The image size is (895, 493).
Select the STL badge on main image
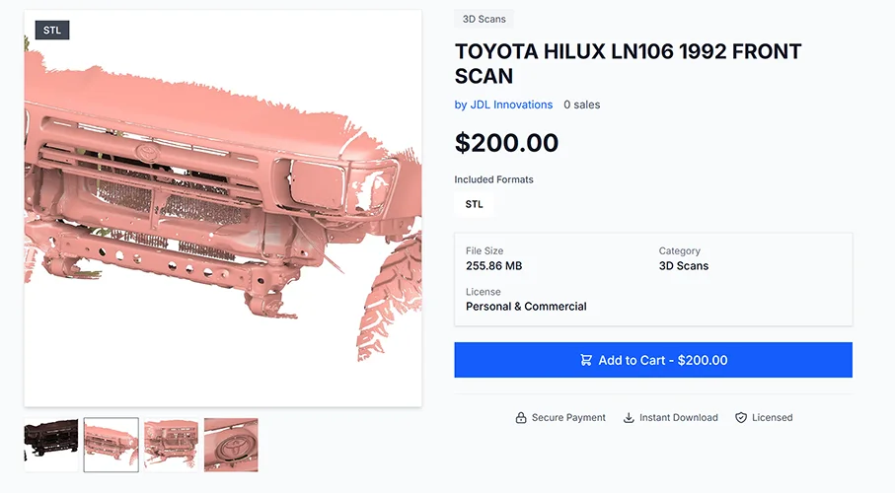pyautogui.click(x=52, y=31)
